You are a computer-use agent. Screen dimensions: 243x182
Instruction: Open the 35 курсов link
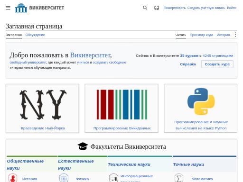[x=189, y=55]
